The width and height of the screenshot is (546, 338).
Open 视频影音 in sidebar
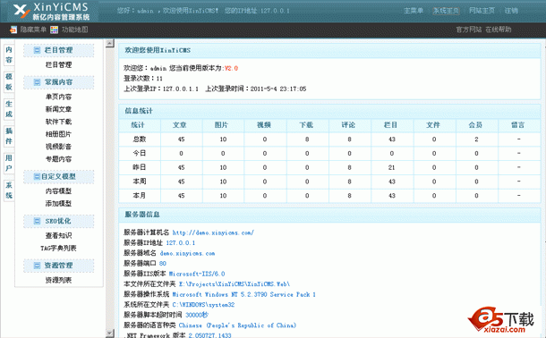58,147
